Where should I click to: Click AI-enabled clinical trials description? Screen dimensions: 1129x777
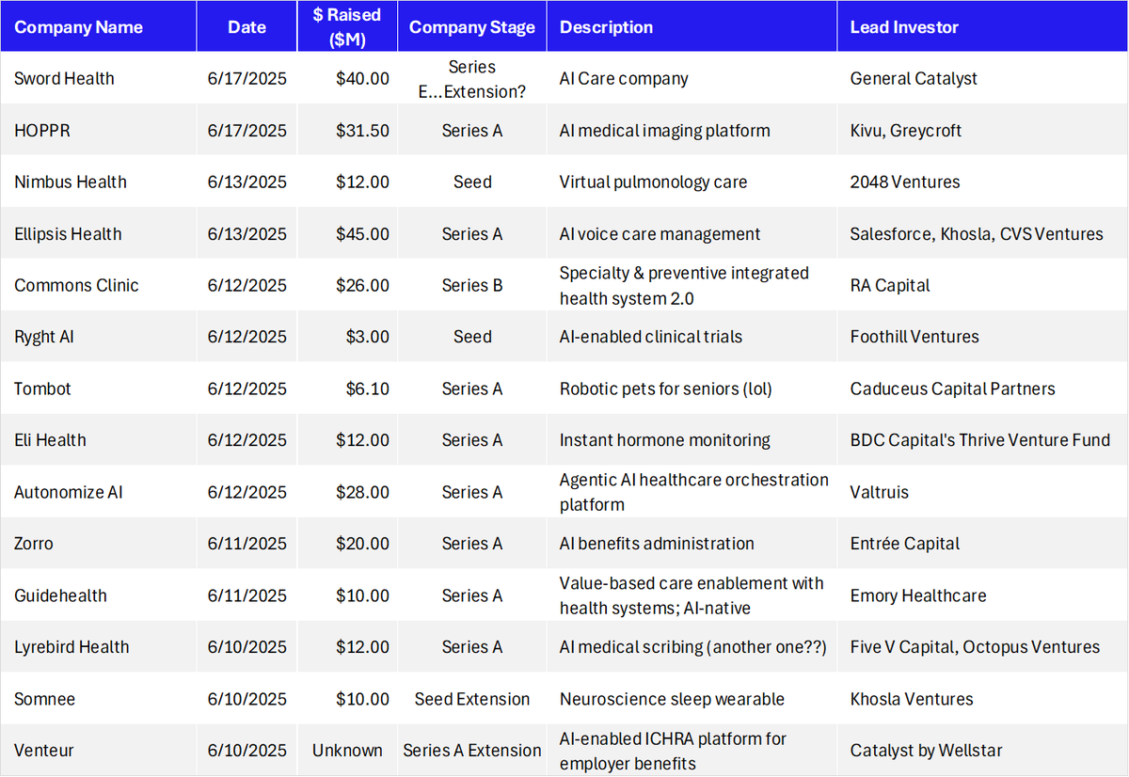[x=692, y=337]
